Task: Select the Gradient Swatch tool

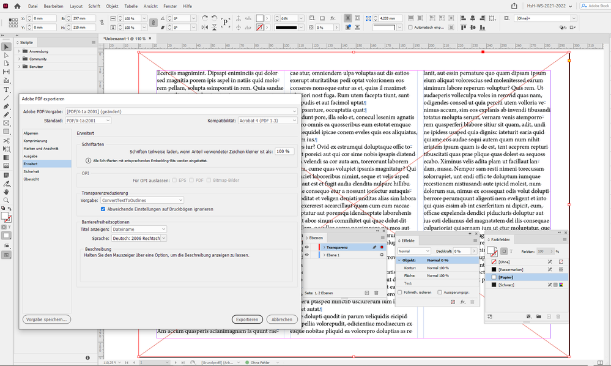Action: (6, 157)
